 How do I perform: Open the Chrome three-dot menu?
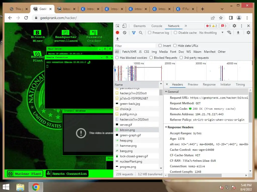click(247, 18)
